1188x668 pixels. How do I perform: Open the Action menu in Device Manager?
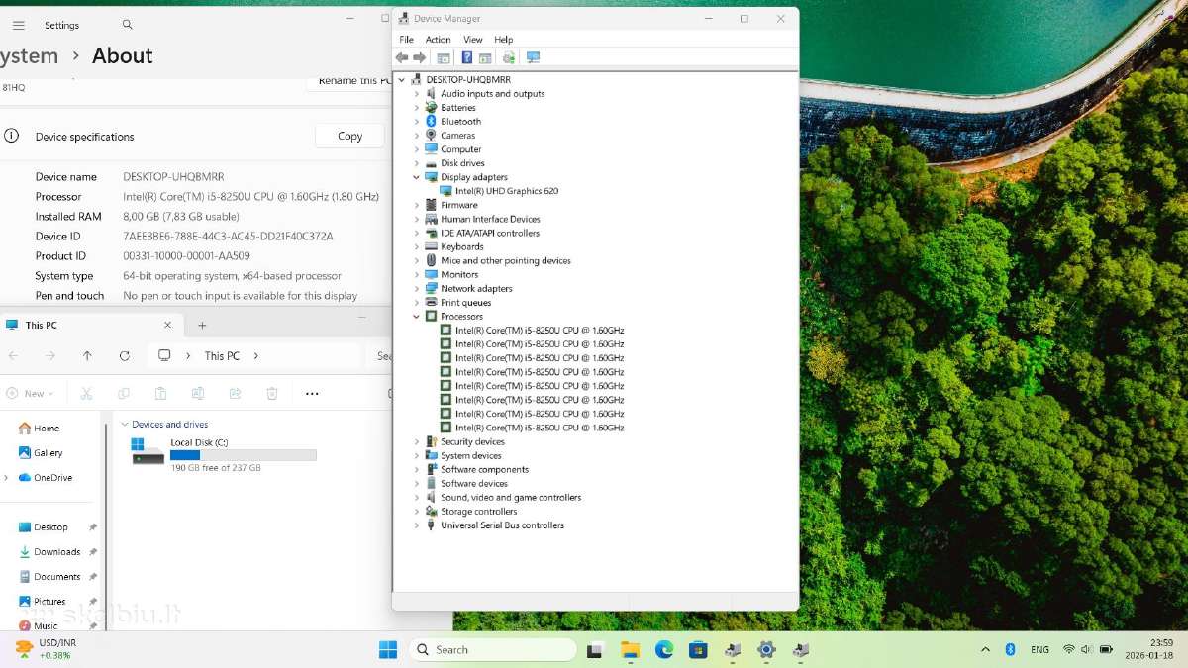439,40
